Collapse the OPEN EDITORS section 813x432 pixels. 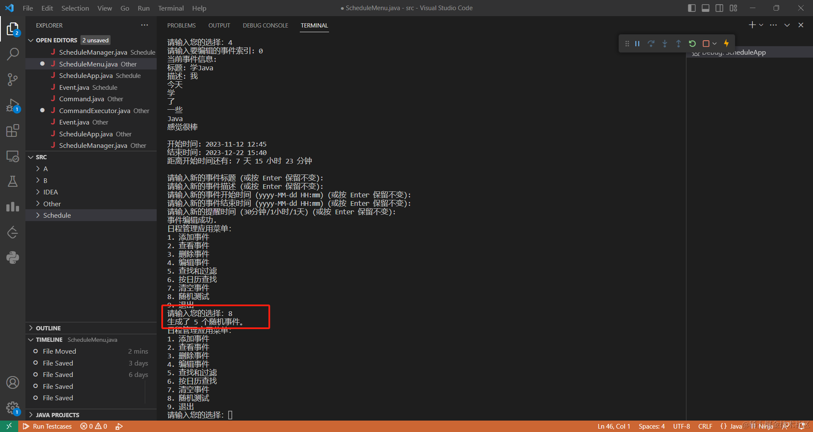tap(31, 40)
